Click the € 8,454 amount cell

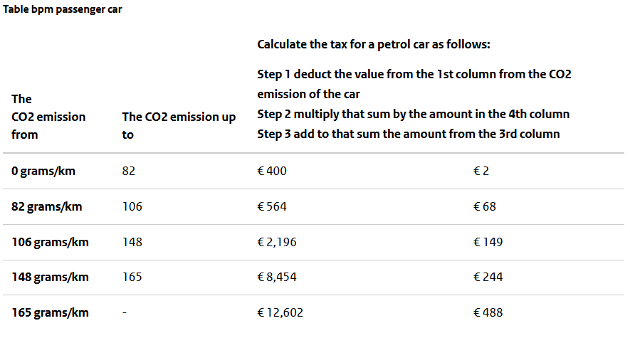(x=277, y=277)
